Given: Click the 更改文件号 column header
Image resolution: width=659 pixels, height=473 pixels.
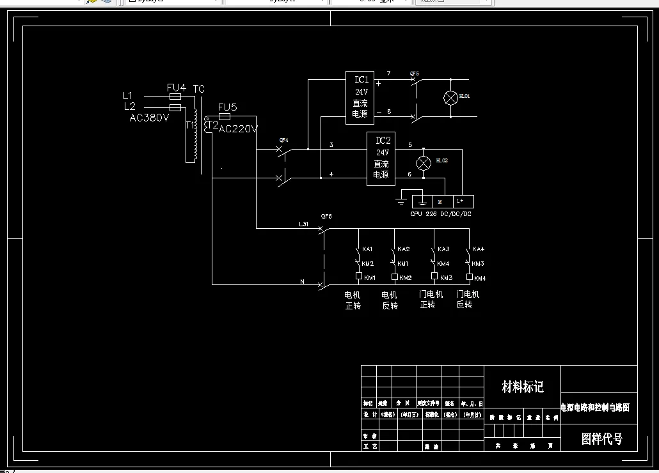Looking at the screenshot, I should [428, 403].
